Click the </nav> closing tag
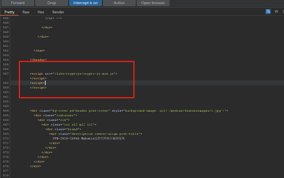Image resolution: width=284 pixels, height=178 pixels. tap(39, 51)
